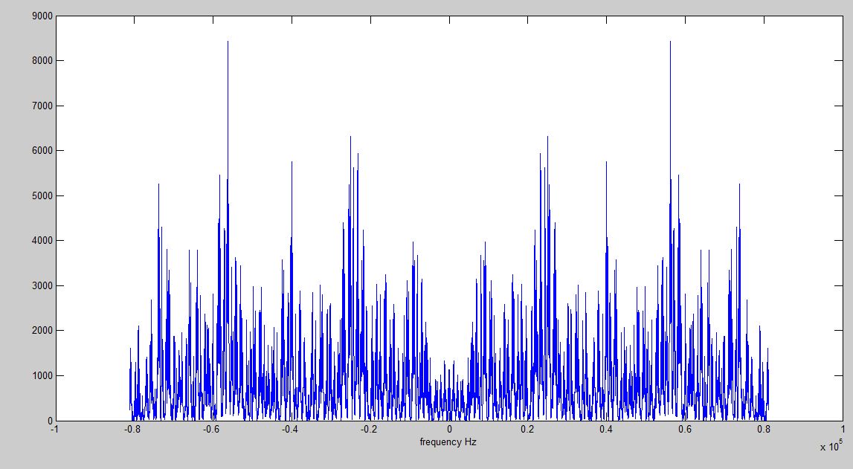Viewport: 853px width, 469px height.
Task: Click the y-axis tick label 9000
Action: [42, 16]
